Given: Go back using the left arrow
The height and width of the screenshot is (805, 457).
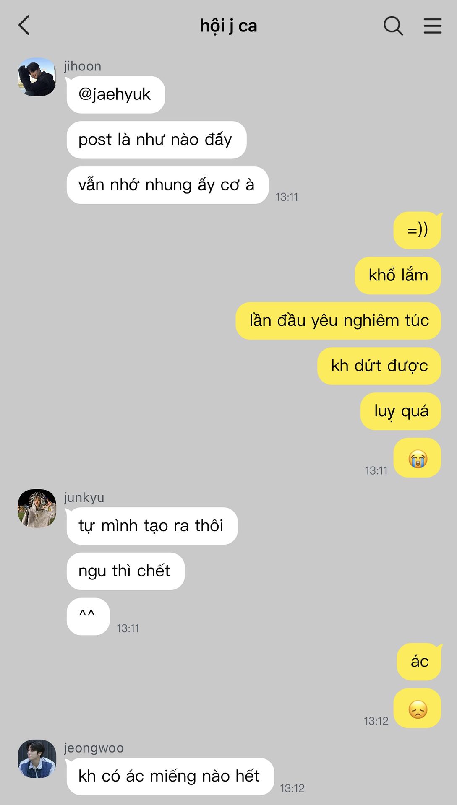Looking at the screenshot, I should tap(24, 25).
